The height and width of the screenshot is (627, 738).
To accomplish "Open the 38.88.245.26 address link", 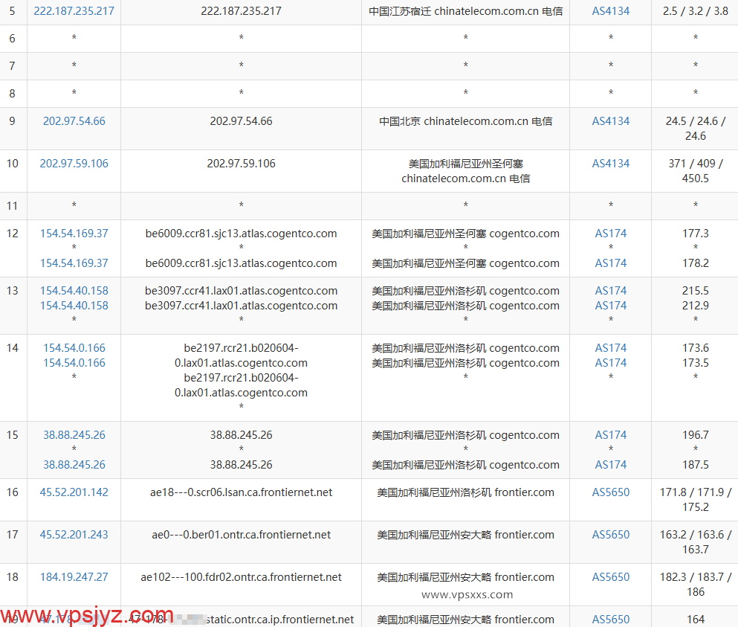I will pos(74,434).
